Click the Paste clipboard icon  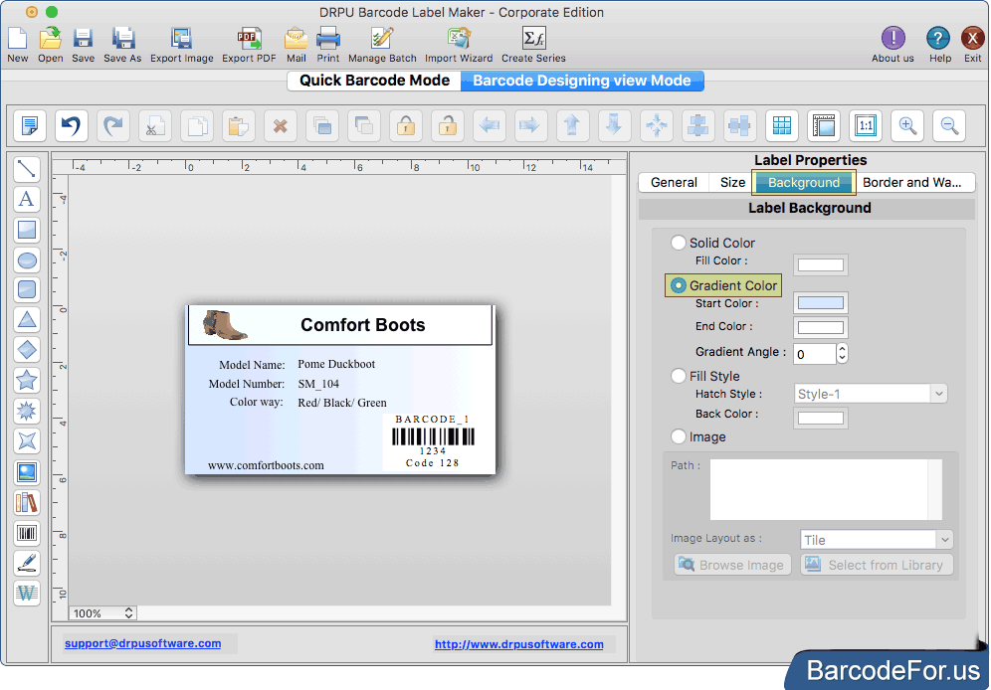tap(238, 125)
